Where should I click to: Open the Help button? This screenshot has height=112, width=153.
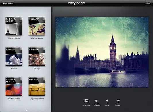(x=148, y=3)
